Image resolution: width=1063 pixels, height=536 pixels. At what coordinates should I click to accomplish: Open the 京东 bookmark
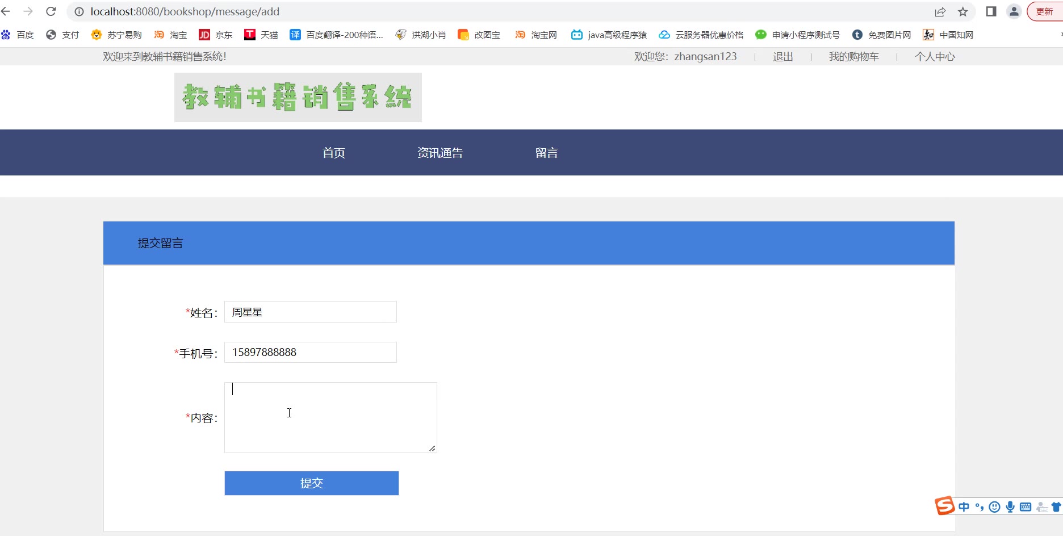coord(216,35)
